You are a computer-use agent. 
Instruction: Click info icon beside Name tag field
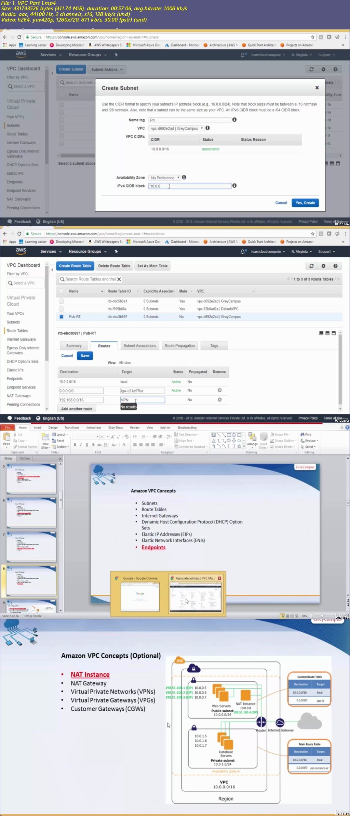(234, 120)
